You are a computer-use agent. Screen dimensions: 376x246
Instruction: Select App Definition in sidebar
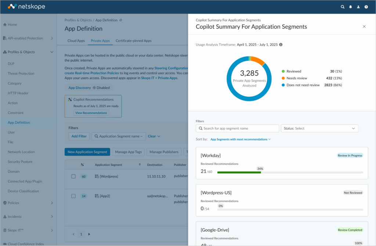coord(19,123)
